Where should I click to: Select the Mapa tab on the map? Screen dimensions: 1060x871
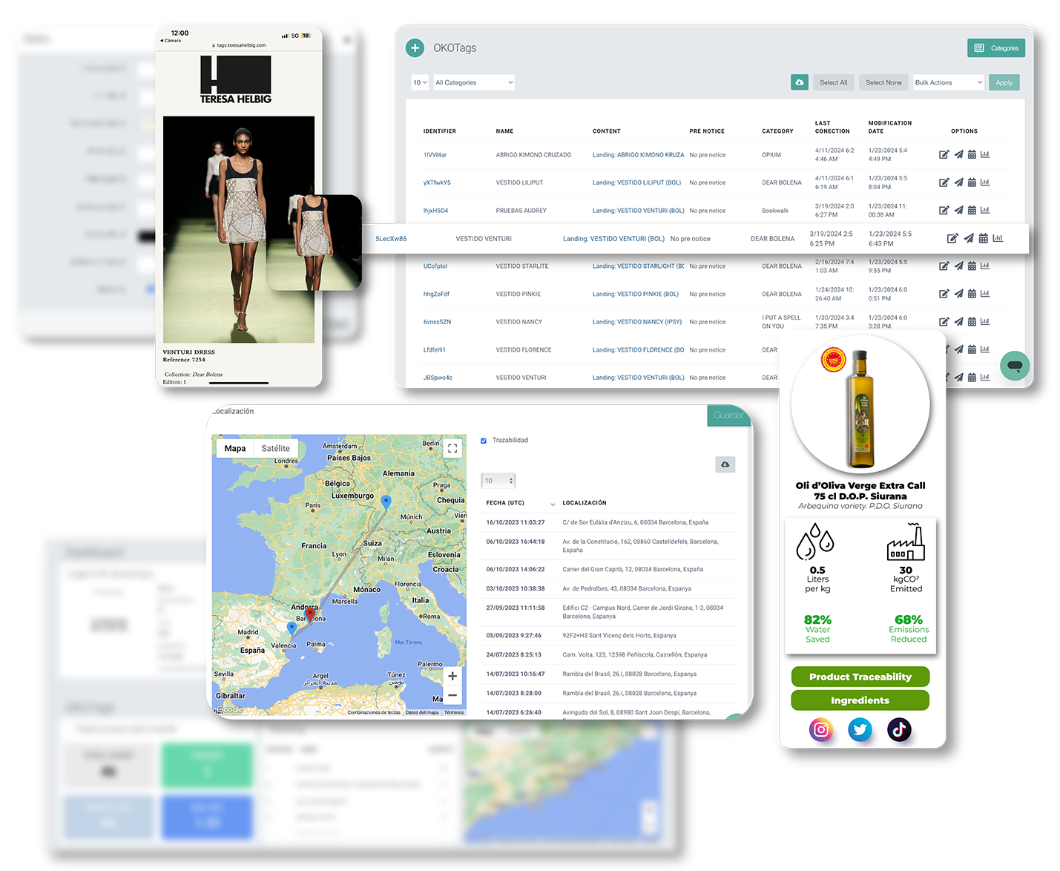(235, 448)
